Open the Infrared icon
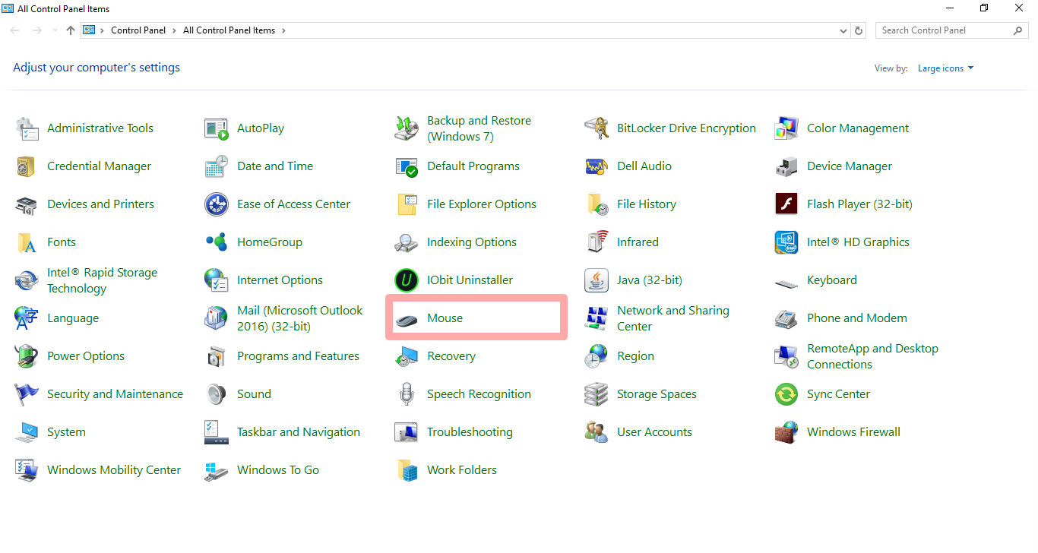This screenshot has width=1038, height=553. 597,242
